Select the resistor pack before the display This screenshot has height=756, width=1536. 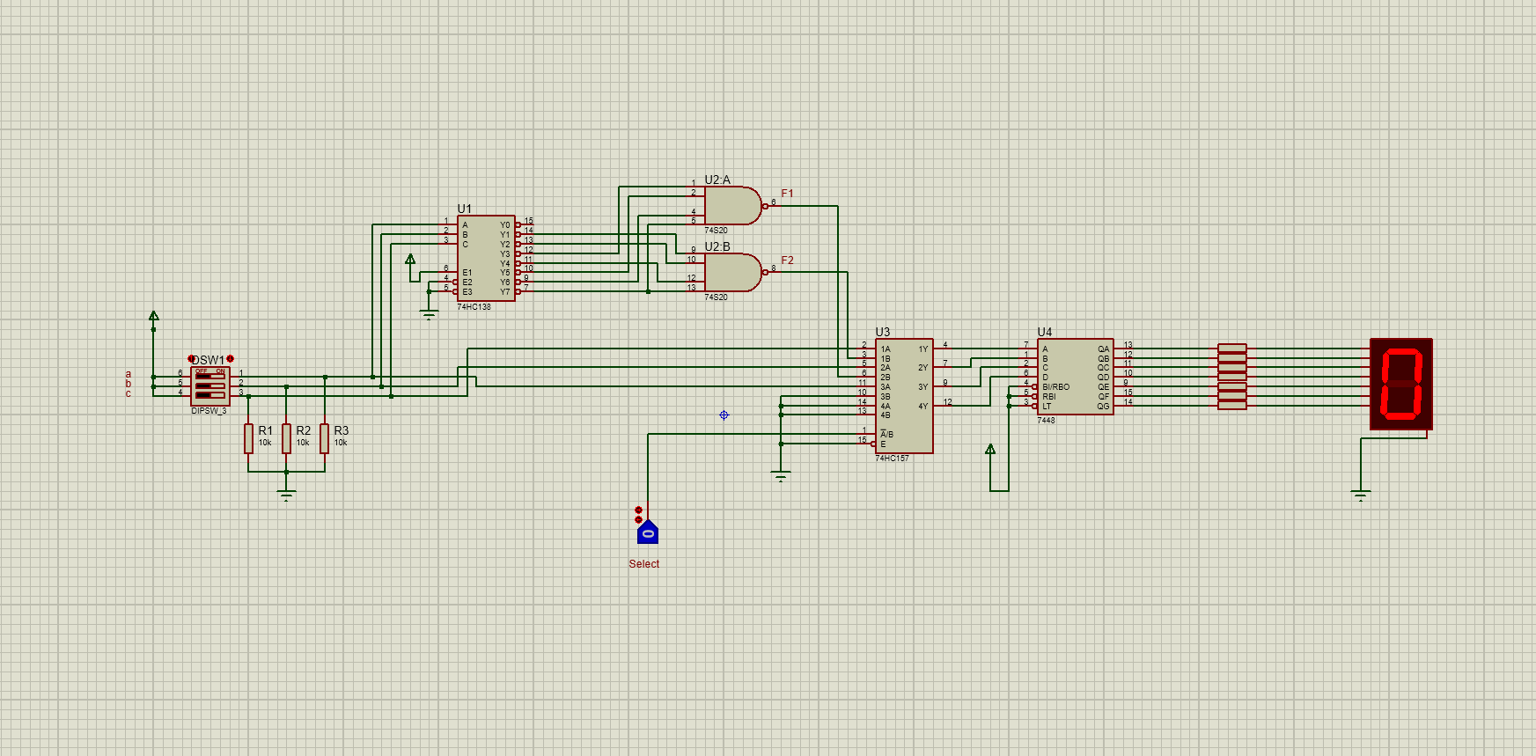coord(1232,377)
